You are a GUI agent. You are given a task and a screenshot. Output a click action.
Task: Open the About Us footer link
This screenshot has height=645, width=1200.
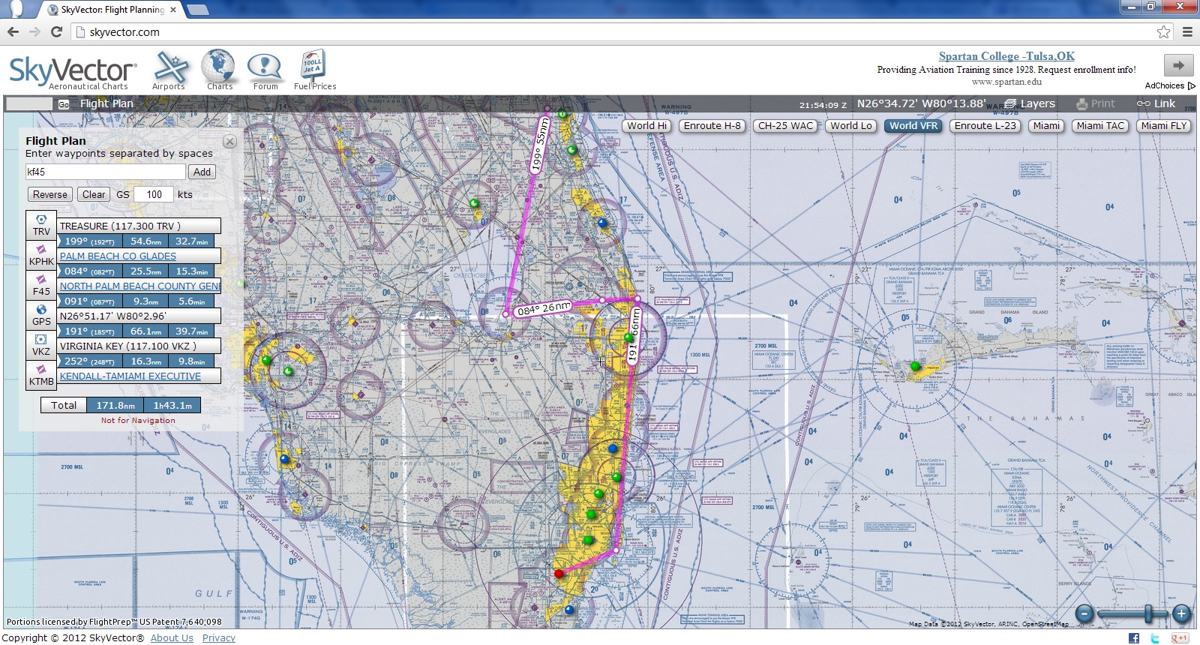[x=172, y=638]
